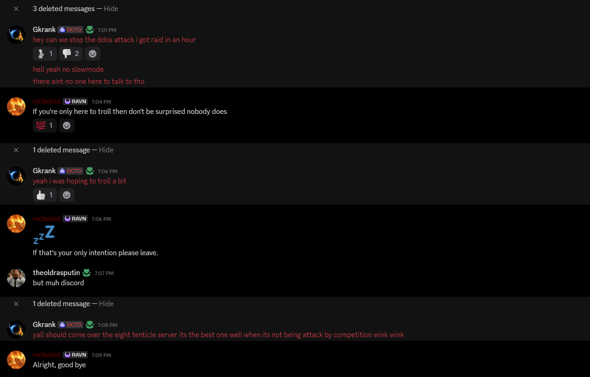The width and height of the screenshot is (590, 377).
Task: Dismiss the deleted-message banner above the 7:08 post
Action: pos(16,304)
